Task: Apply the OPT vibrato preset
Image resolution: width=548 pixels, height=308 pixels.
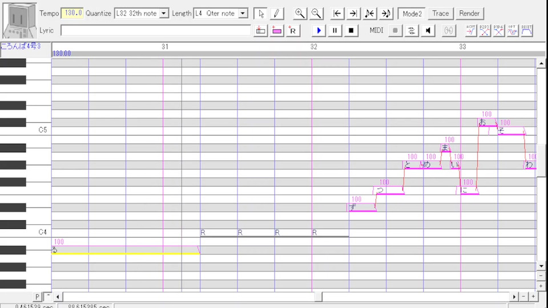Action: pos(513,30)
